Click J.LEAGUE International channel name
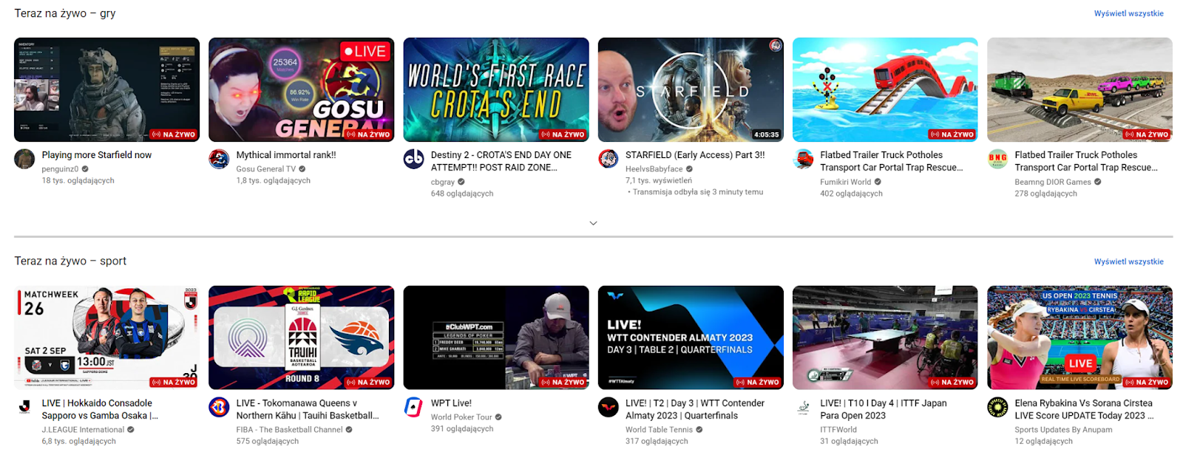This screenshot has height=455, width=1183. 83,430
